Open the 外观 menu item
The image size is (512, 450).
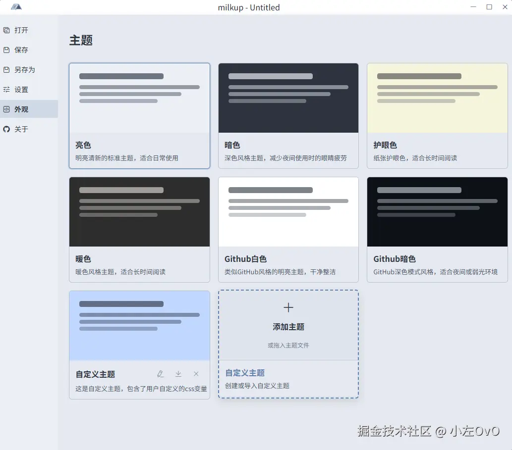(29, 109)
